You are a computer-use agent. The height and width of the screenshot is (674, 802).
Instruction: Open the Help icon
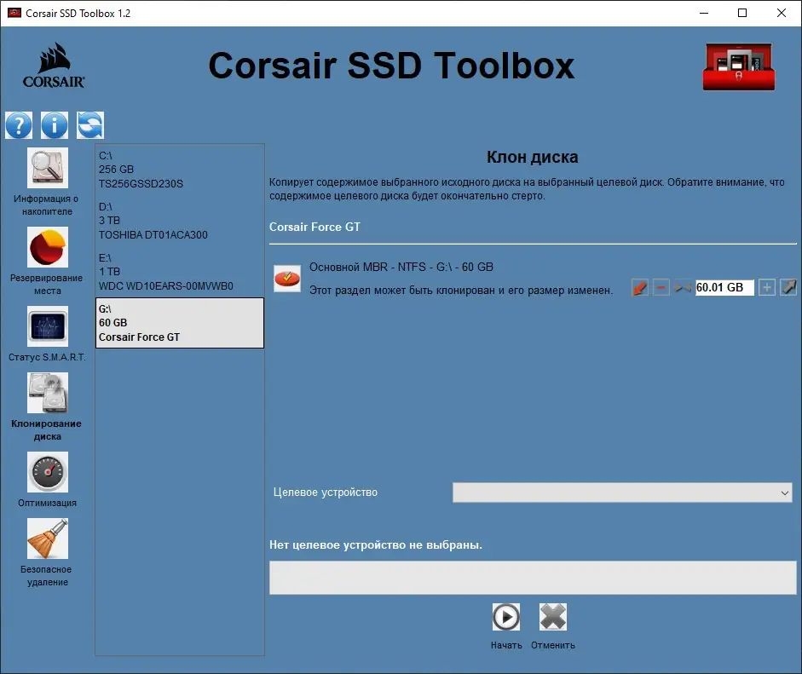pyautogui.click(x=19, y=125)
